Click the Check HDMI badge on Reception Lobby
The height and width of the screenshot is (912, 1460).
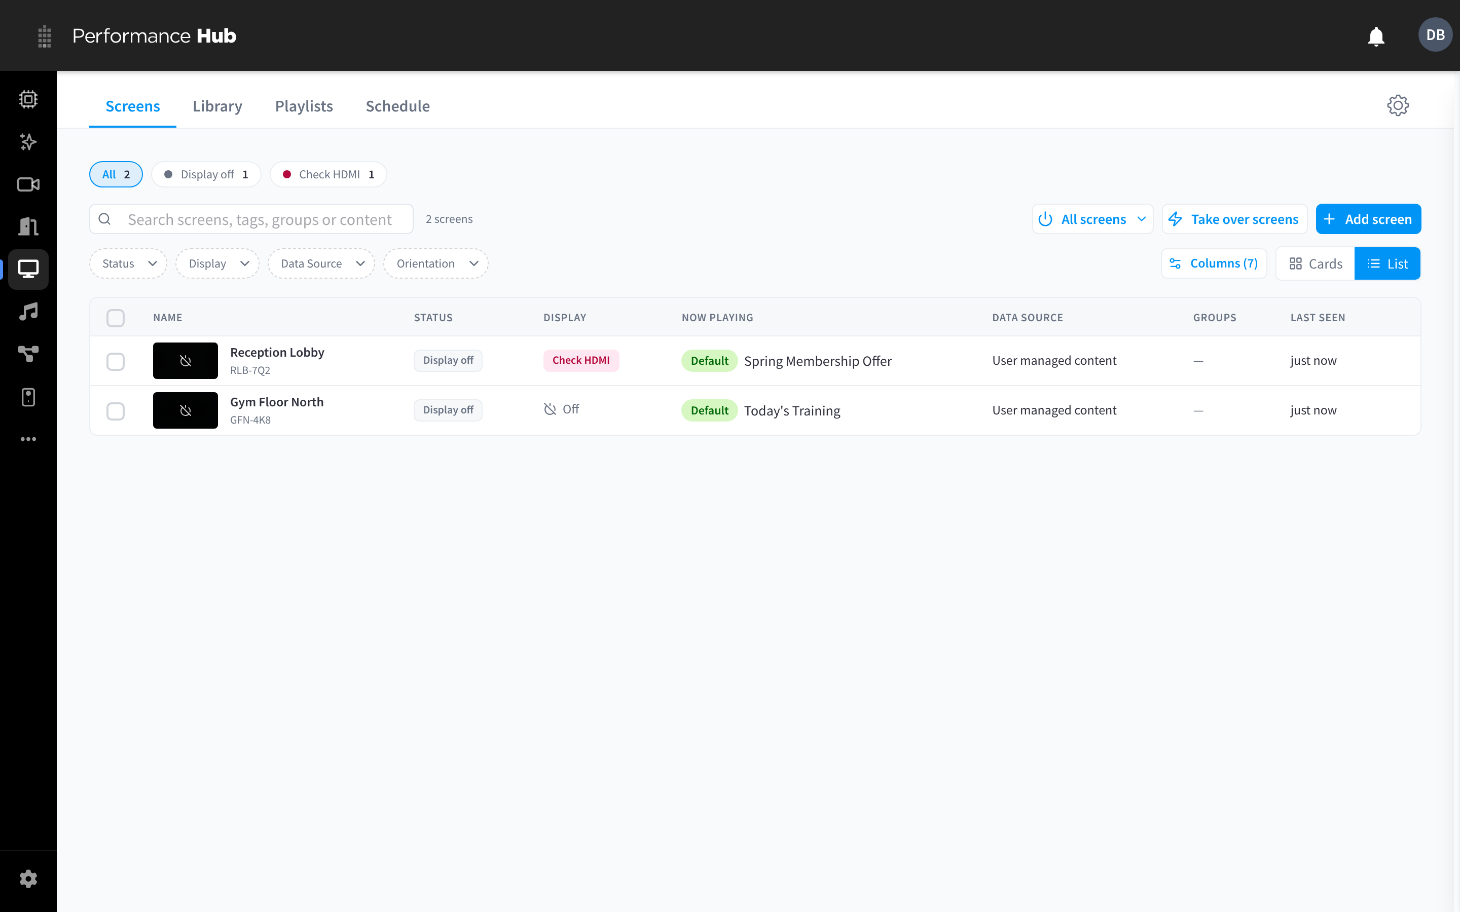click(x=581, y=360)
